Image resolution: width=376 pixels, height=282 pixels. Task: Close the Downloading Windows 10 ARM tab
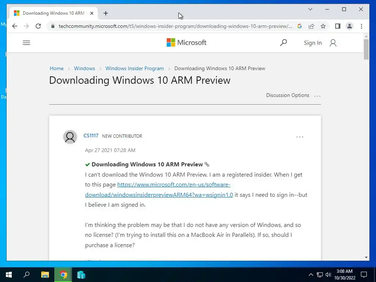click(91, 13)
